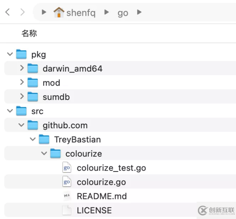Click the path triangle after go
Screen dimensions: 236x219
point(139,12)
